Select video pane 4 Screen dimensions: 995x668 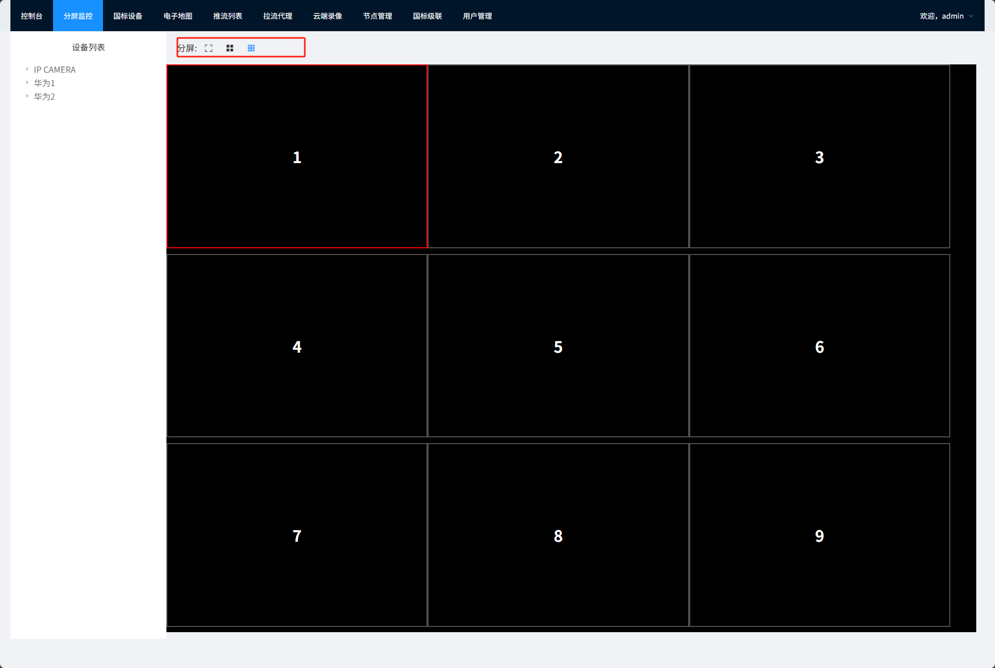pyautogui.click(x=297, y=346)
